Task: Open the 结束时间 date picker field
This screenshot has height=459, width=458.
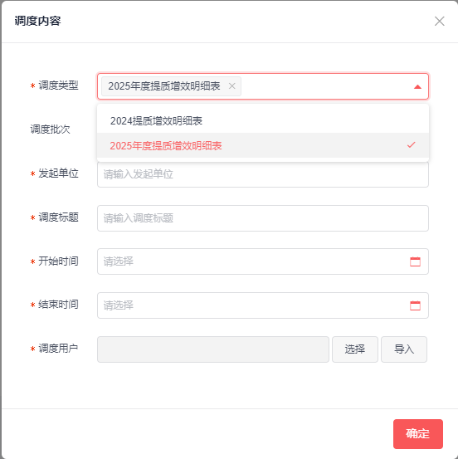Action: pyautogui.click(x=263, y=305)
